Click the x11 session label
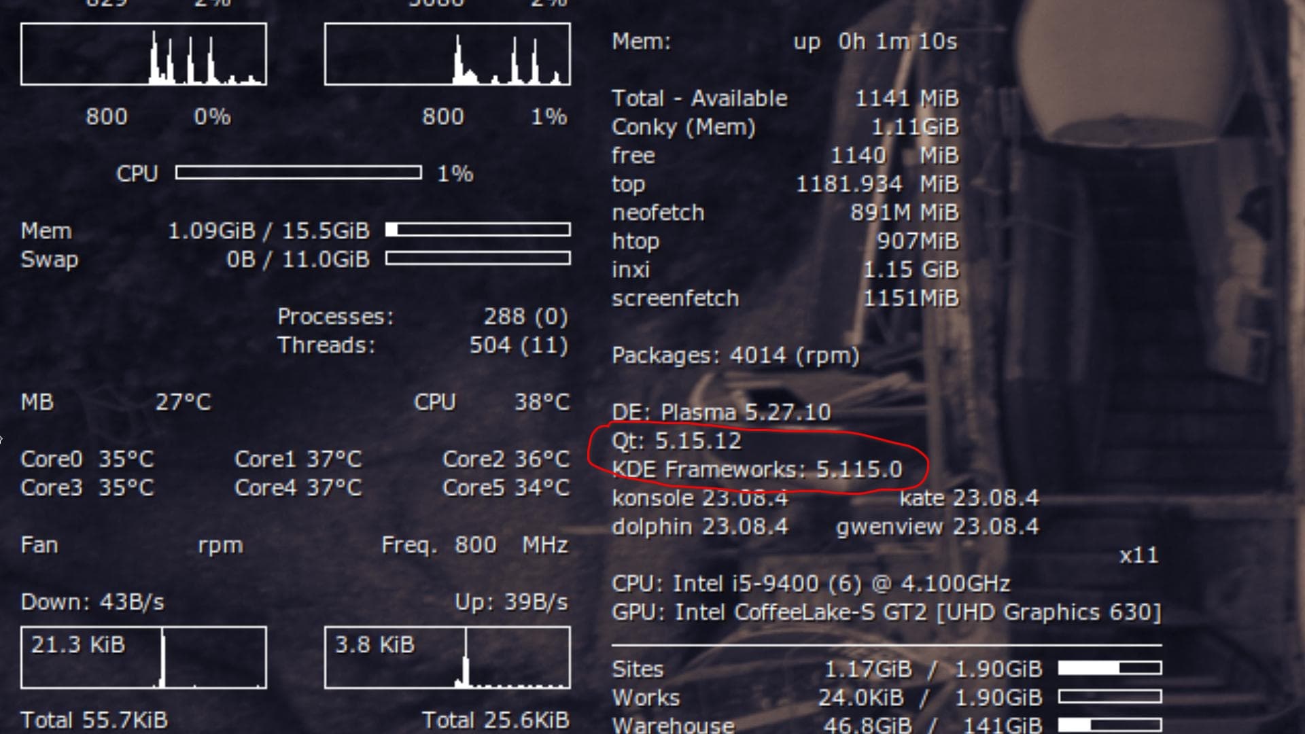1305x734 pixels. 1138,555
